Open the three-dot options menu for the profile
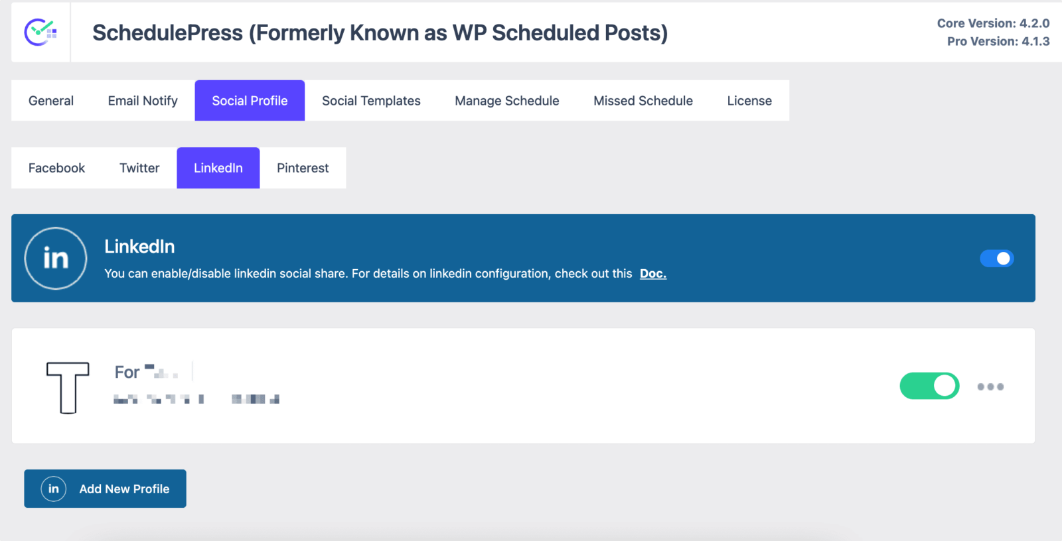This screenshot has width=1062, height=541. click(x=990, y=387)
